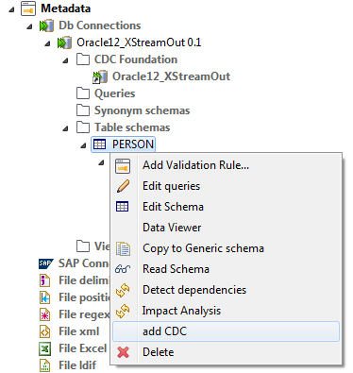This screenshot has height=373, width=353.
Task: Click the Queries folder icon
Action: tap(83, 93)
